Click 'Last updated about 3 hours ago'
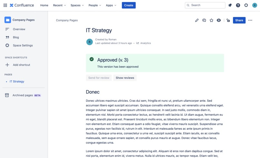 (x=114, y=43)
